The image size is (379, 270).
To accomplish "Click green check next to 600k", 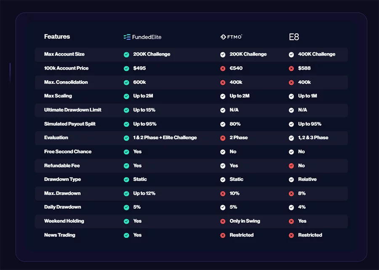I will [x=126, y=83].
